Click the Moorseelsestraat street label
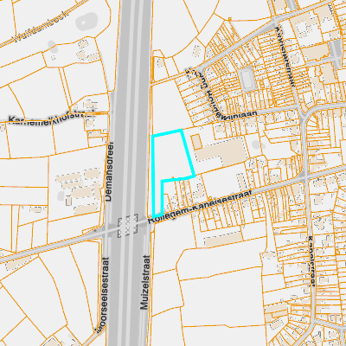Screen dimensions: 346x346 click(x=103, y=295)
